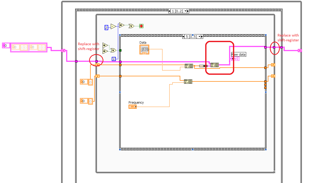Viewport: 319px width, 183px height.
Task: Click the upper orange left shift register
Action: click(x=98, y=65)
